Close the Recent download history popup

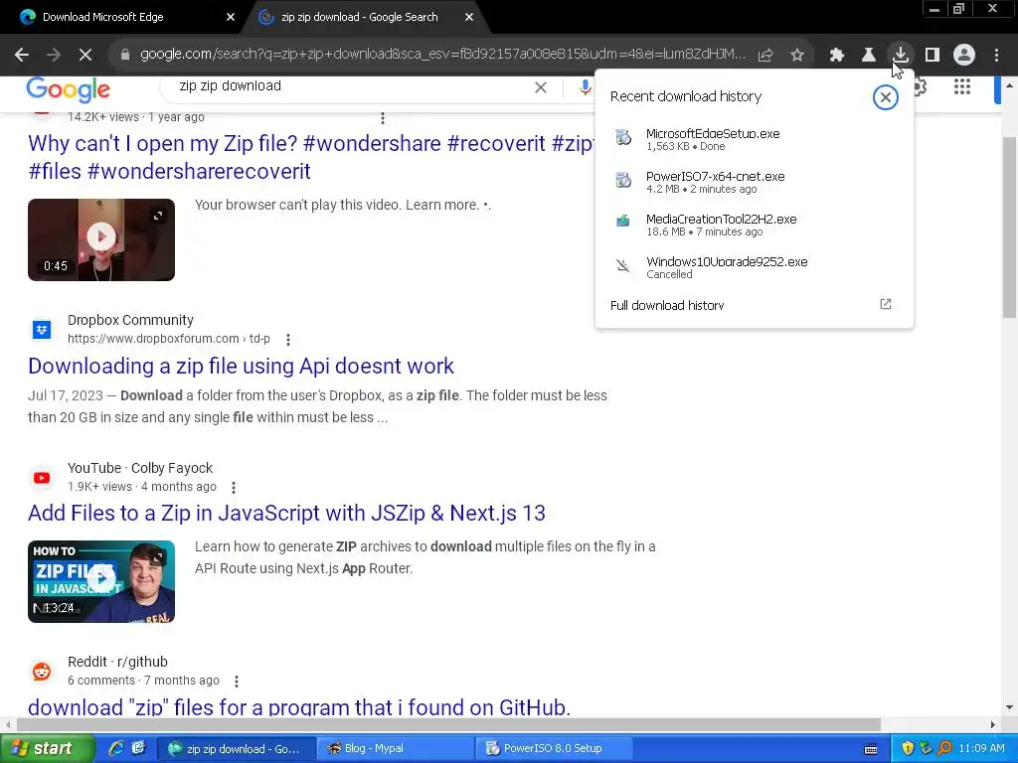[x=885, y=97]
